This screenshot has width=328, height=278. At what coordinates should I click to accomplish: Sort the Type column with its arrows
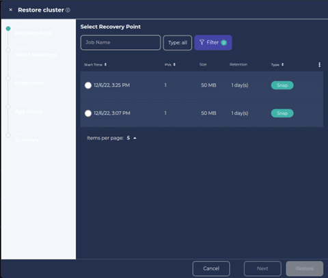coord(282,65)
